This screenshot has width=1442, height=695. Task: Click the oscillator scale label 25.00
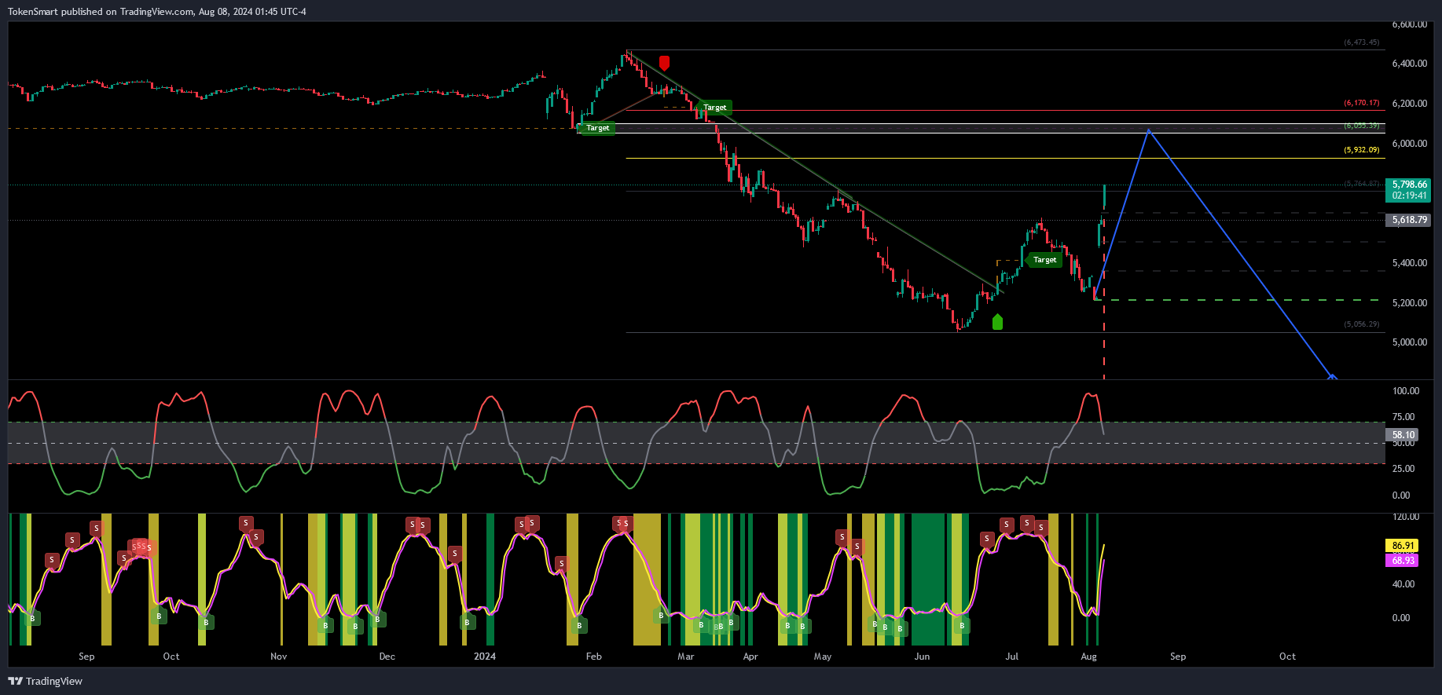click(1403, 469)
